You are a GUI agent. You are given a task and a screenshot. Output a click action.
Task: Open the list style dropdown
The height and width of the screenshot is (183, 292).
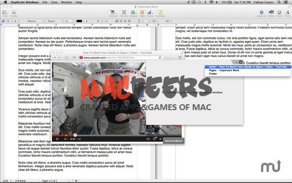tap(168, 21)
